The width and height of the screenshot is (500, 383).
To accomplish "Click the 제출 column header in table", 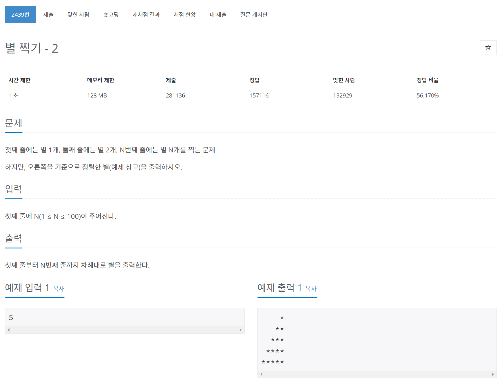I will click(x=171, y=80).
